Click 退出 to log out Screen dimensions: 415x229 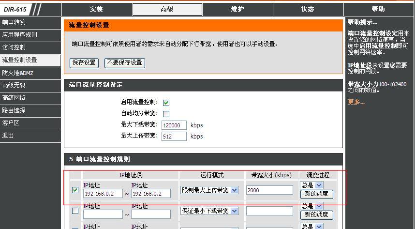(30, 136)
